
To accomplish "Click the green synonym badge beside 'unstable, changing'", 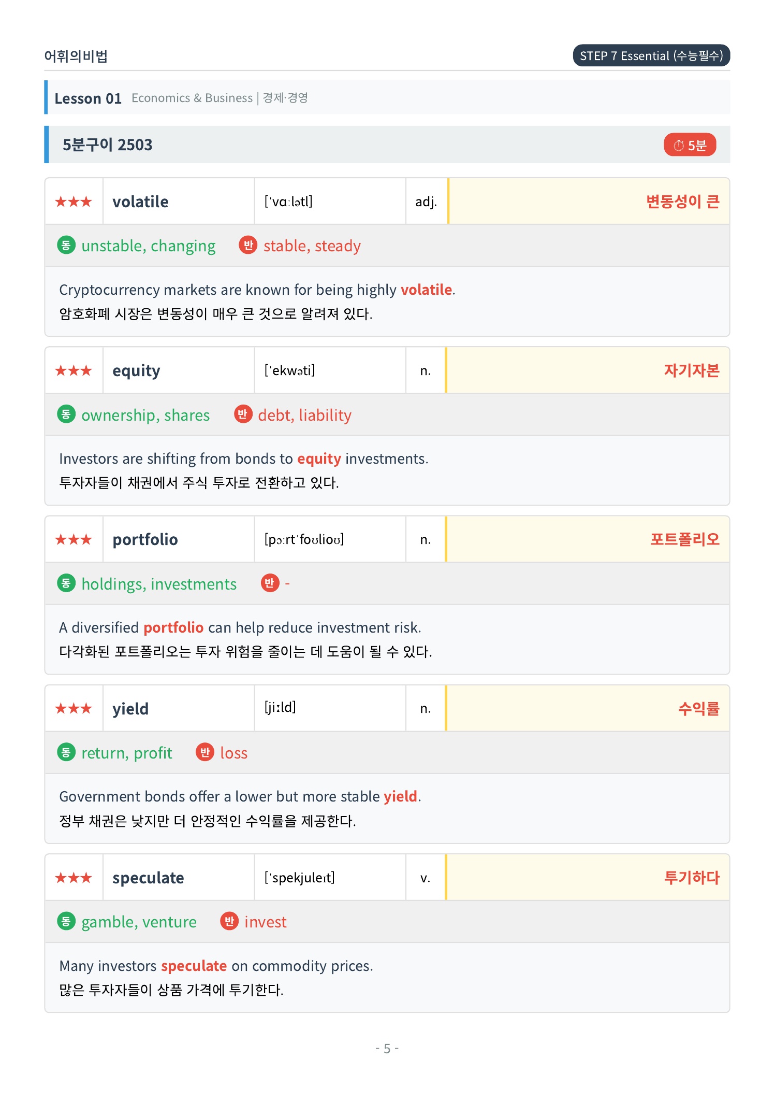I will click(x=66, y=245).
